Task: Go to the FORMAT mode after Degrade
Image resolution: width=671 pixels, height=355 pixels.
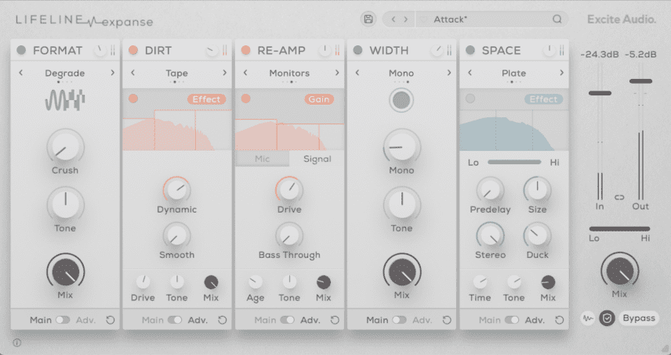Action: pos(113,73)
